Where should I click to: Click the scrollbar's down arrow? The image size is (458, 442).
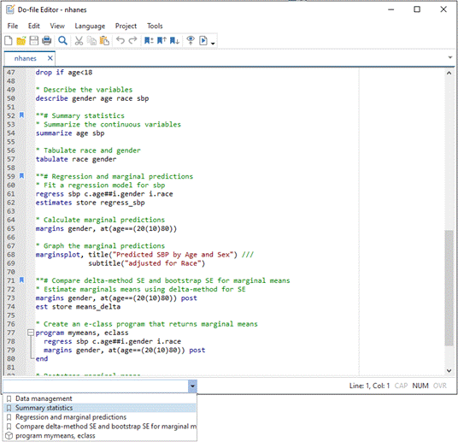tap(449, 371)
